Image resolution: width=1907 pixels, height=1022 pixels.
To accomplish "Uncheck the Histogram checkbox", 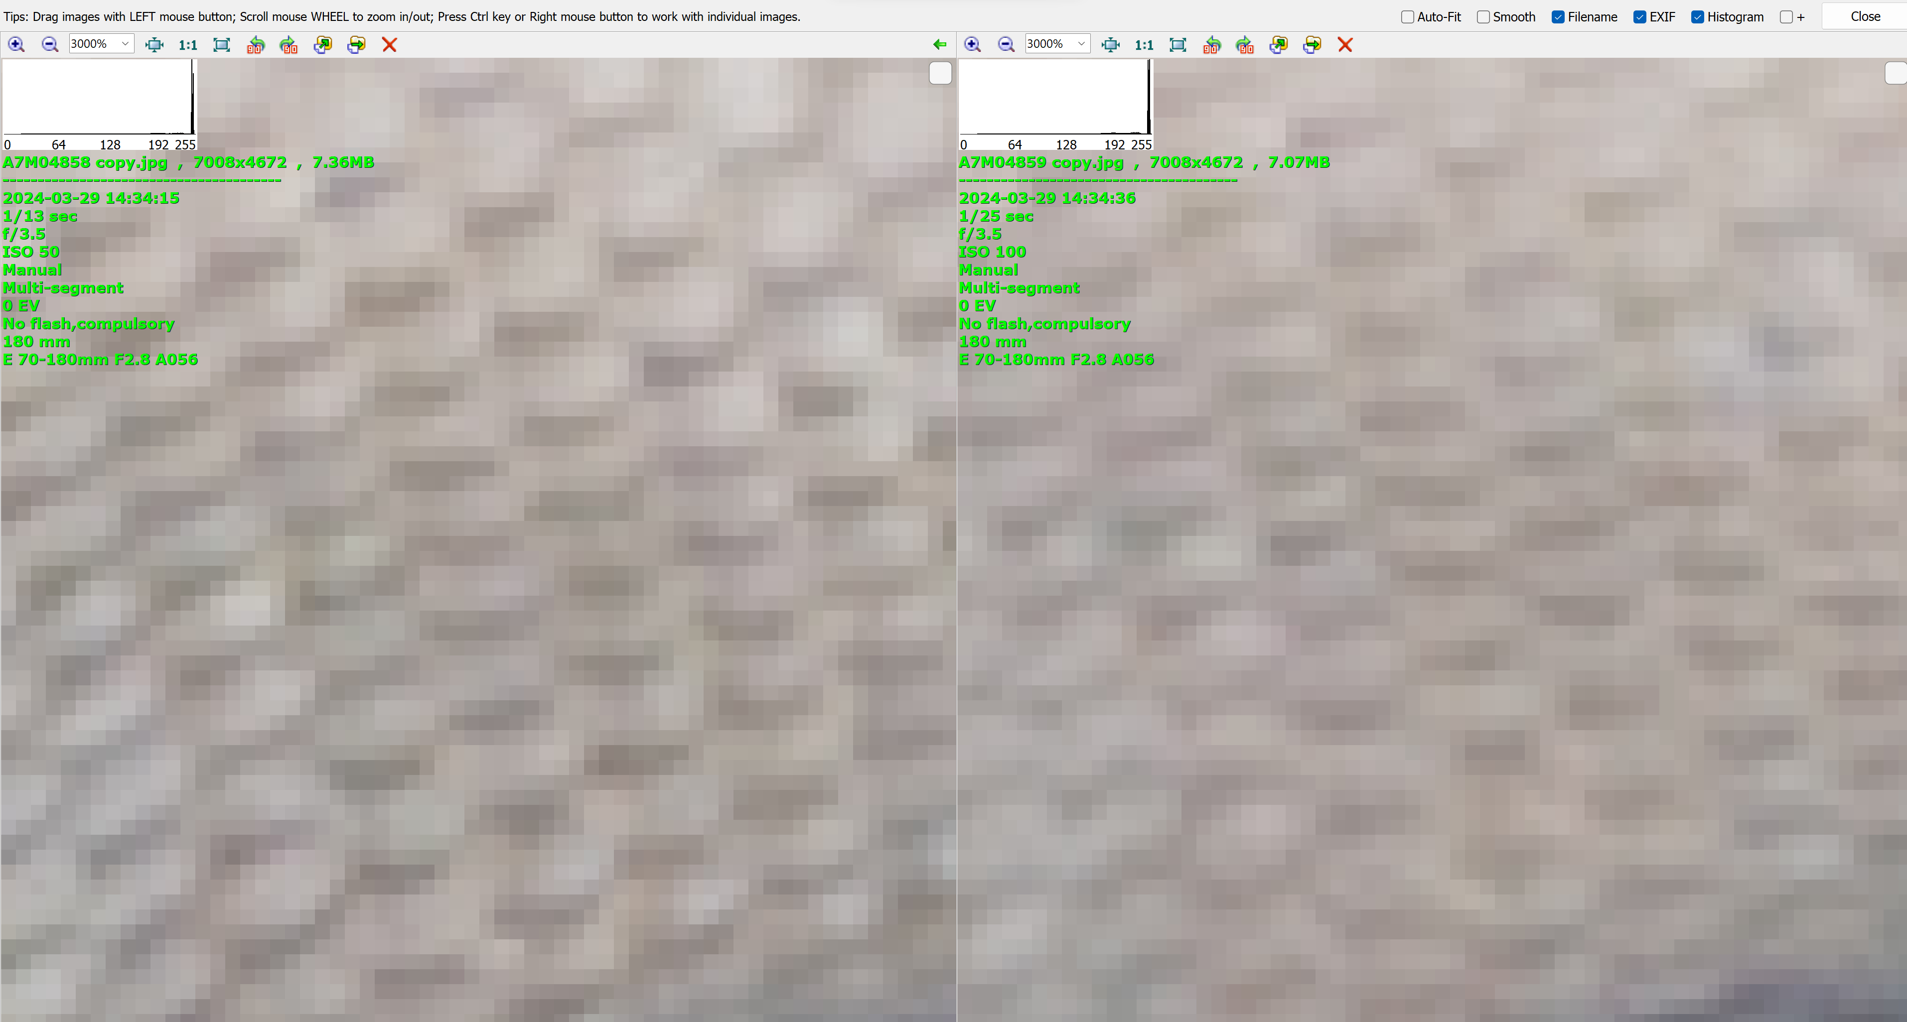I will 1698,17.
